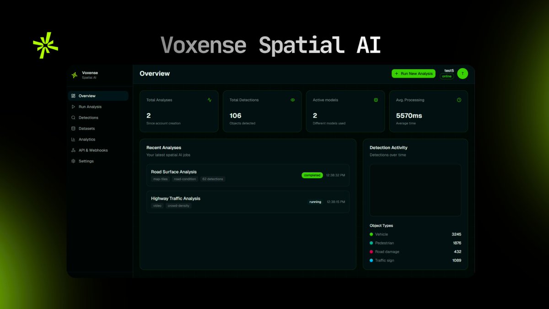Click 'Detections over time' subtitle
This screenshot has height=309, width=549.
pos(388,155)
